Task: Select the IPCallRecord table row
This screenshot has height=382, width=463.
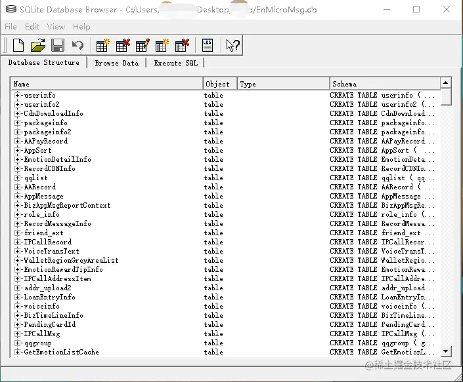Action: click(x=225, y=242)
